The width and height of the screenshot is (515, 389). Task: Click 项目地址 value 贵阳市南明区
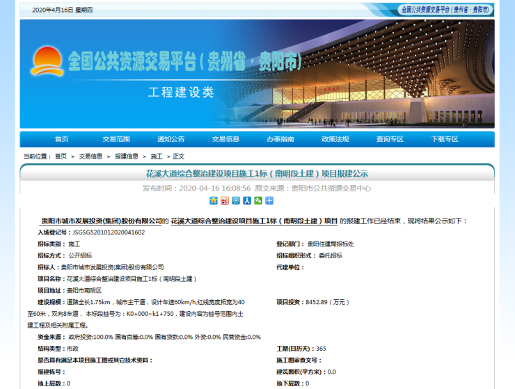tap(84, 290)
